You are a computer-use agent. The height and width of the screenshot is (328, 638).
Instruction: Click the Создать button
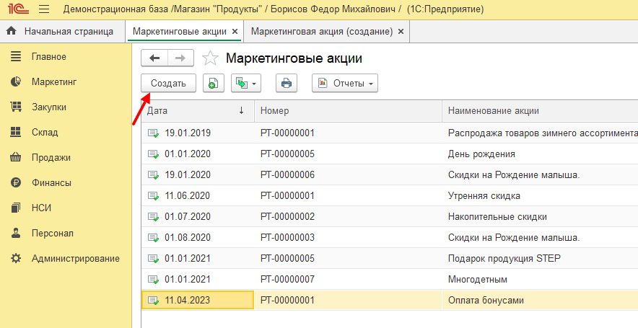pos(167,84)
